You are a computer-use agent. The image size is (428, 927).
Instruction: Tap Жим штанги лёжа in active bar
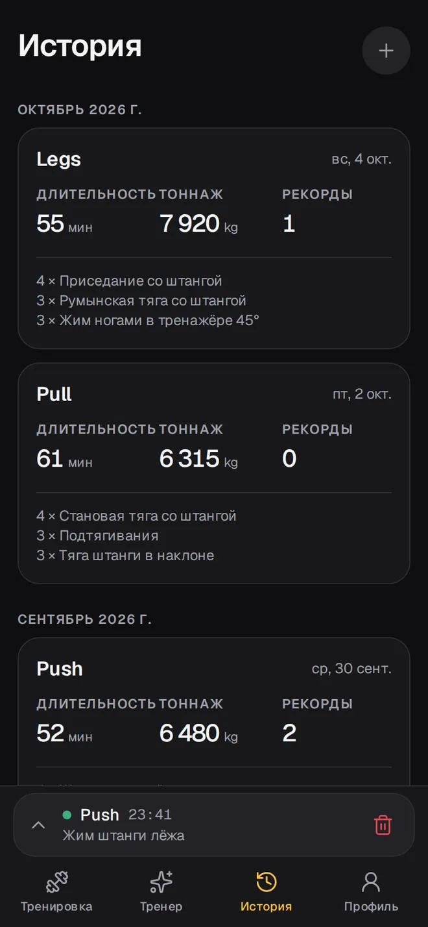(123, 835)
